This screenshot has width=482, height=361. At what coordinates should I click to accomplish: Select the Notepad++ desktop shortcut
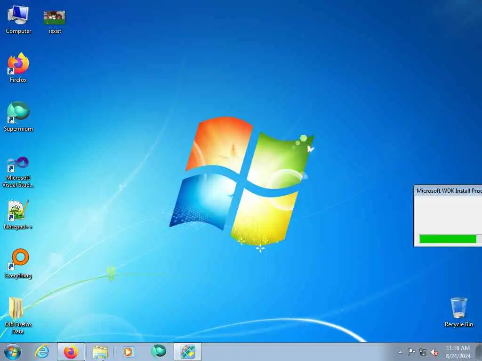pos(18,215)
